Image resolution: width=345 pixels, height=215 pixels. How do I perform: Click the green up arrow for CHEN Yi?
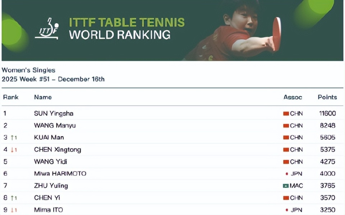(x=13, y=198)
